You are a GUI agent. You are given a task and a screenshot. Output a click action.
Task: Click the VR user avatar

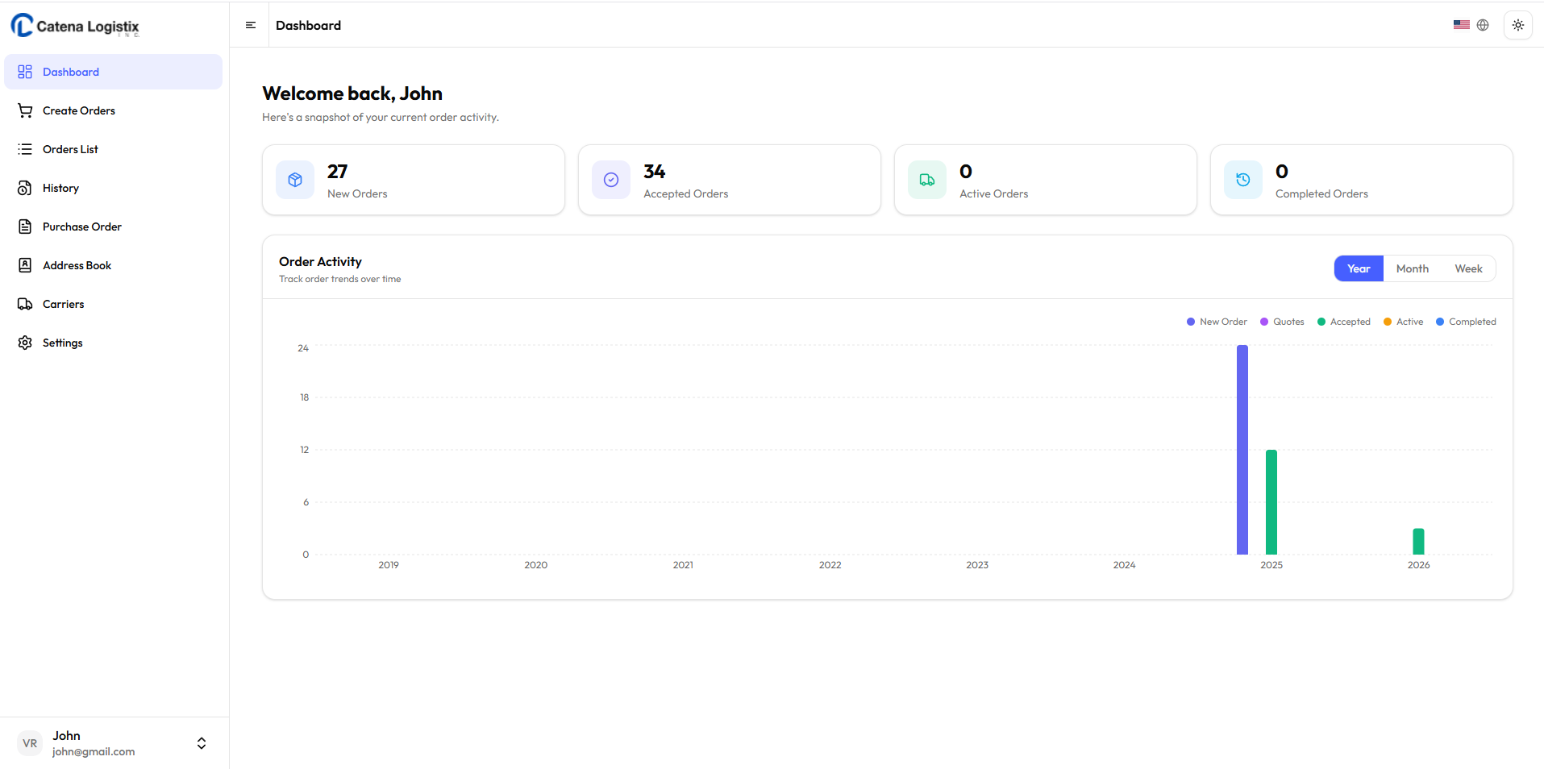[30, 743]
